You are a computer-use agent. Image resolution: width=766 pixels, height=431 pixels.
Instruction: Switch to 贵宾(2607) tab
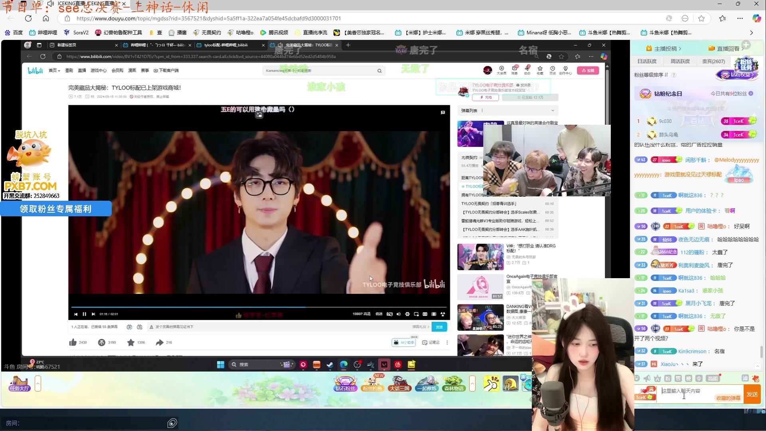[x=713, y=61]
